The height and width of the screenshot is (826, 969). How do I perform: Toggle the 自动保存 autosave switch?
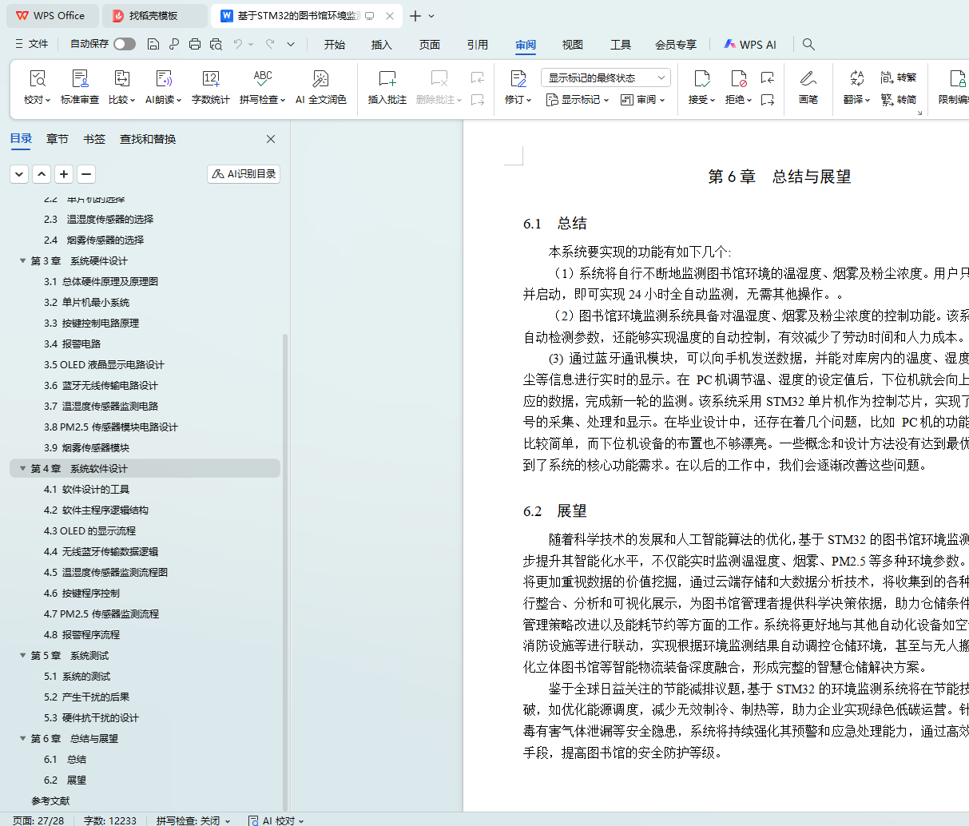coord(124,44)
